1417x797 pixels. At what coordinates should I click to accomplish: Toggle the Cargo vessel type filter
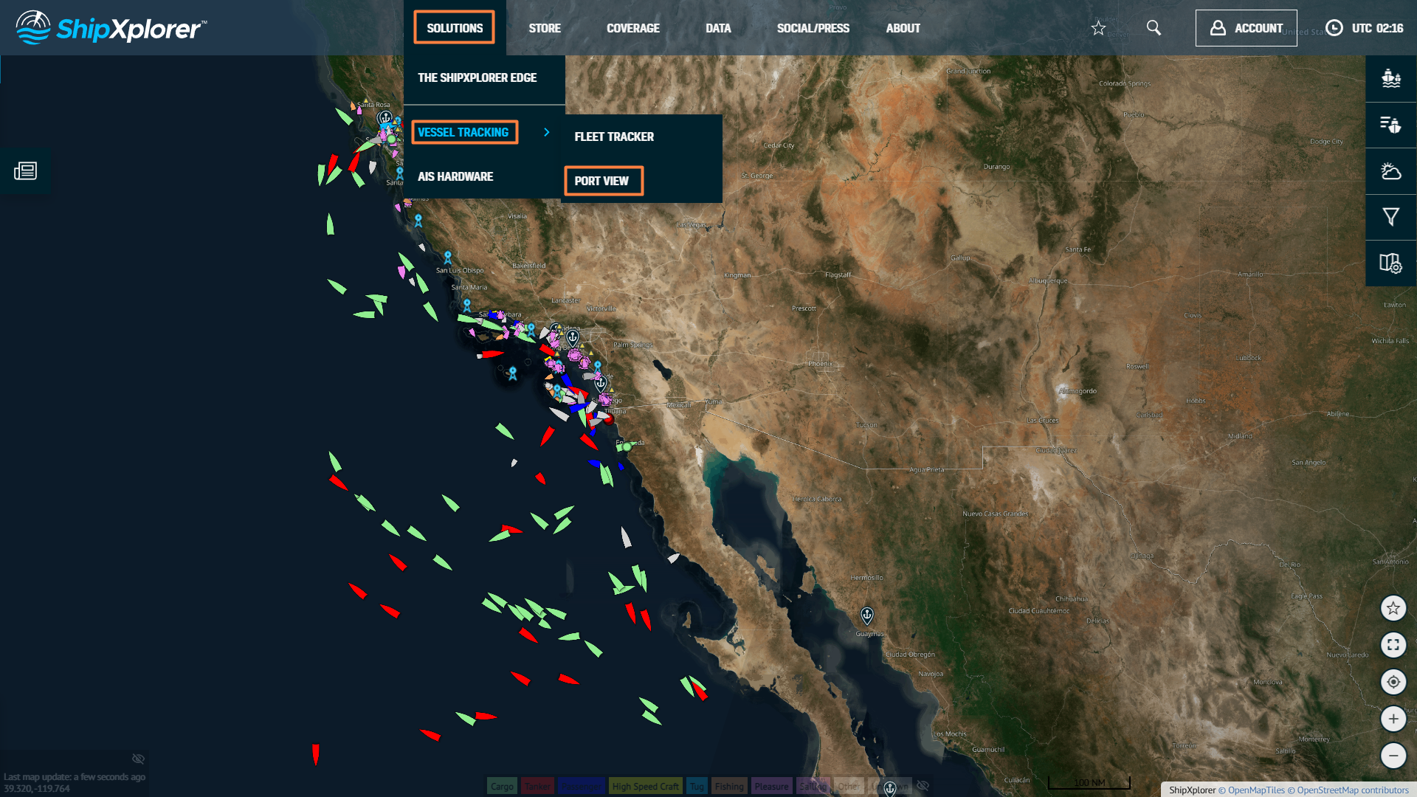click(502, 787)
